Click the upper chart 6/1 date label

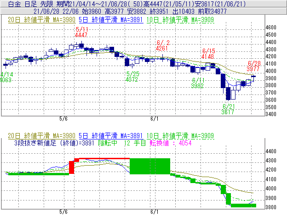click(x=155, y=119)
